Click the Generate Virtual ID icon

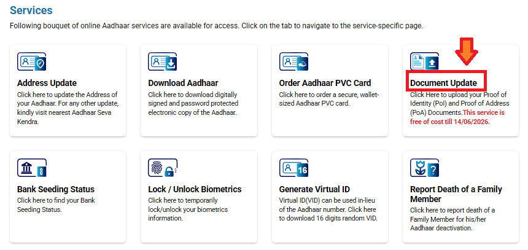coord(293,169)
